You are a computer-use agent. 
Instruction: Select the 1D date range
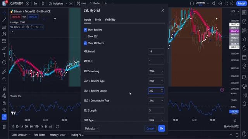coord(13,127)
